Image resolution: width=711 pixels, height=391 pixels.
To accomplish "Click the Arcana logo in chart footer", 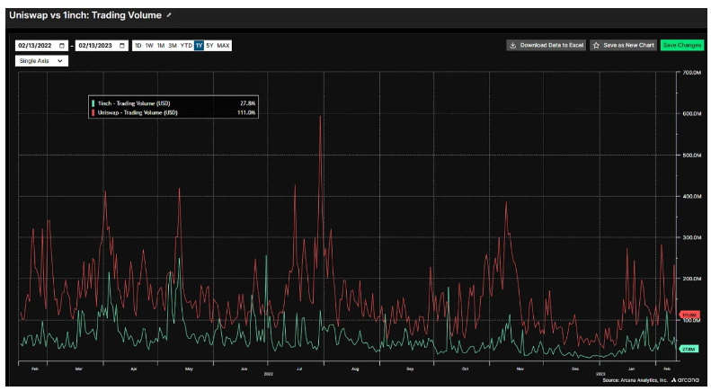I will coord(685,380).
